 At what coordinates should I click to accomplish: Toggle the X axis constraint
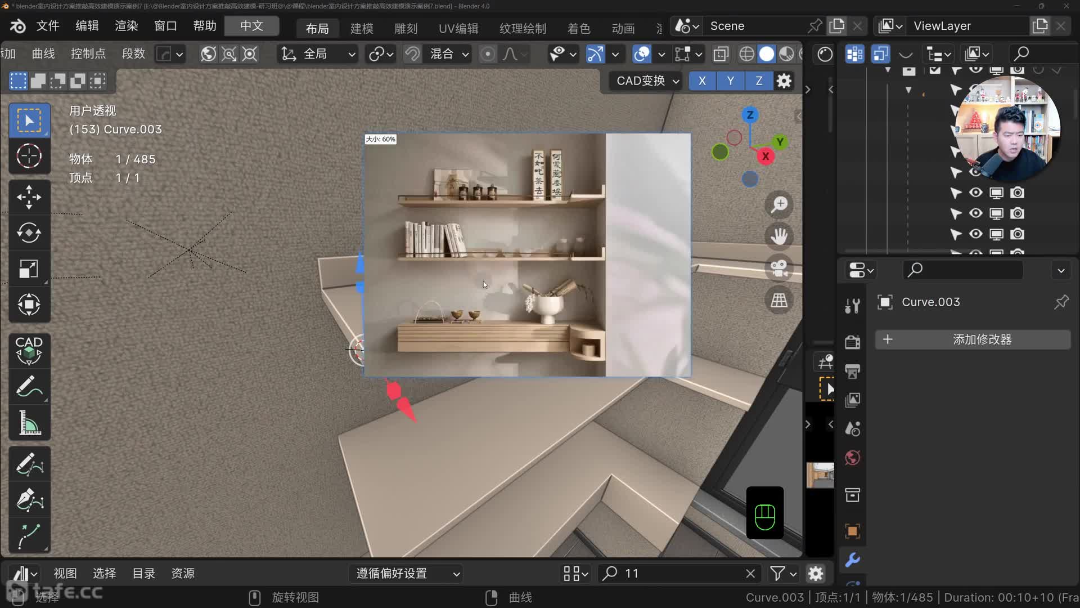(702, 81)
